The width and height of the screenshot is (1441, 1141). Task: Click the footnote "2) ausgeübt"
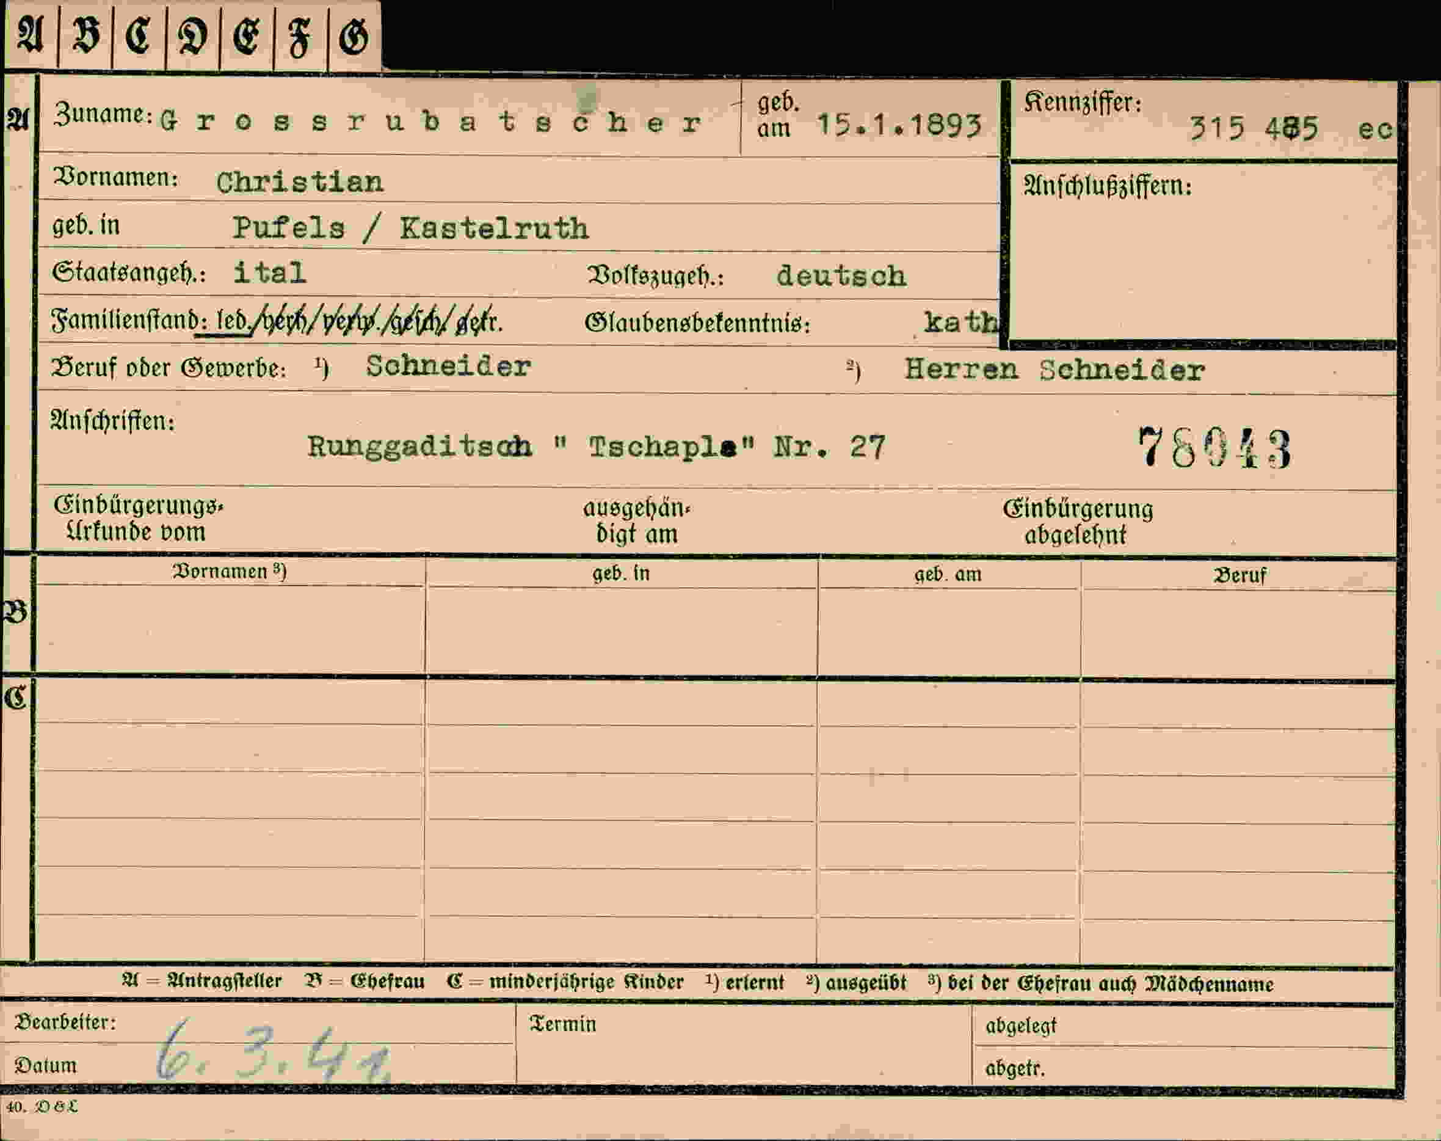point(856,983)
